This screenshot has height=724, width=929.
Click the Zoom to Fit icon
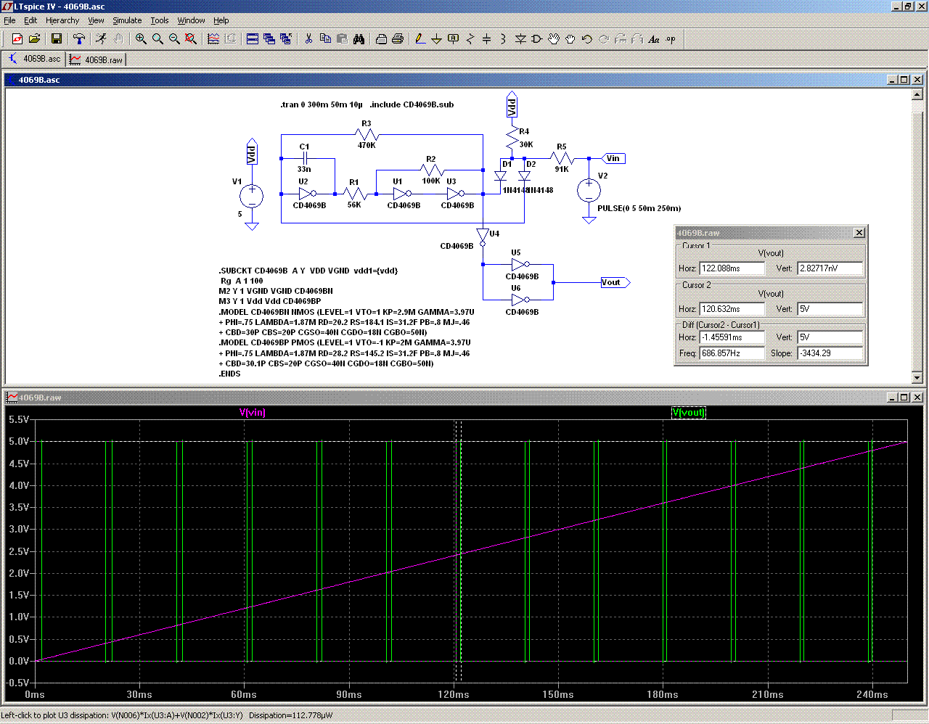point(191,39)
